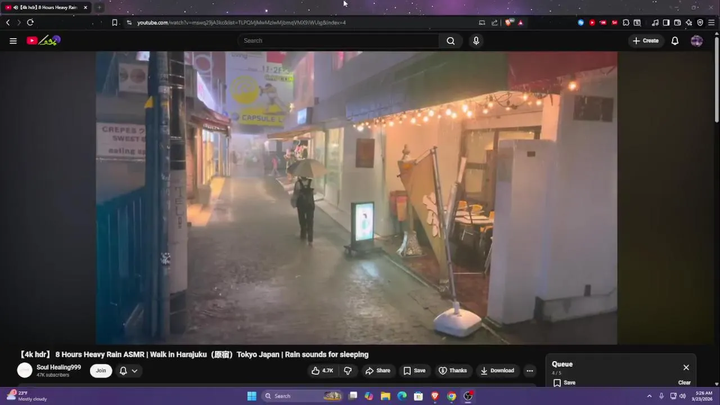The image size is (720, 405).
Task: Open YouTube notifications bell
Action: (675, 40)
